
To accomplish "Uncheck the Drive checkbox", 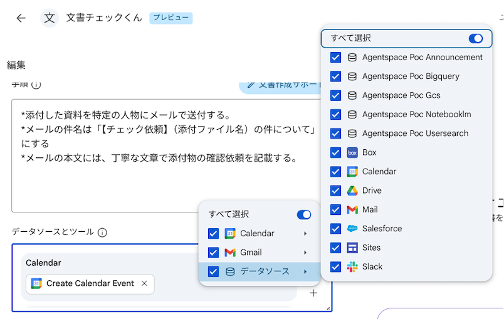I will pos(335,191).
